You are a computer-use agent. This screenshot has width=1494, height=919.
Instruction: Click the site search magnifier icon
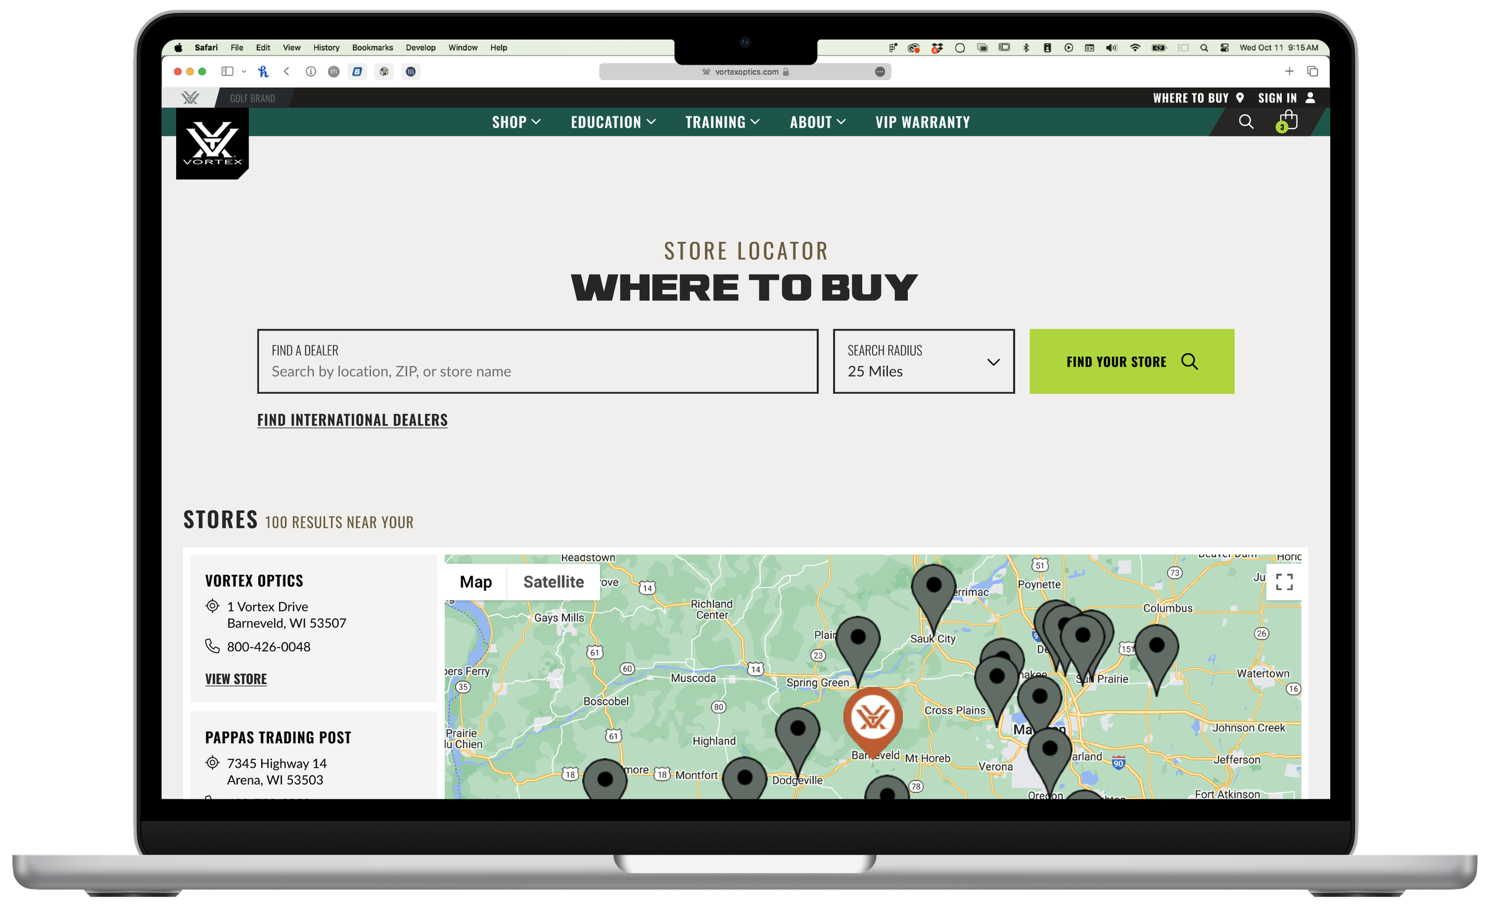pyautogui.click(x=1247, y=122)
